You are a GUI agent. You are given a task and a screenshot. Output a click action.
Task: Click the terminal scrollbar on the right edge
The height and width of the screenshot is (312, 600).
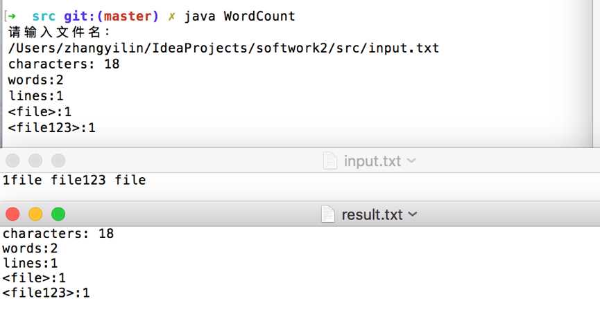(x=596, y=73)
